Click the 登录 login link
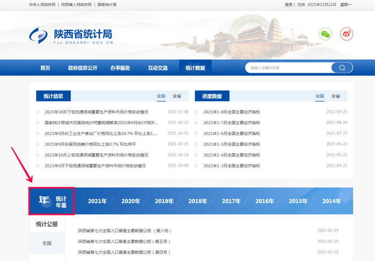This screenshot has height=261, width=375. [x=289, y=4]
